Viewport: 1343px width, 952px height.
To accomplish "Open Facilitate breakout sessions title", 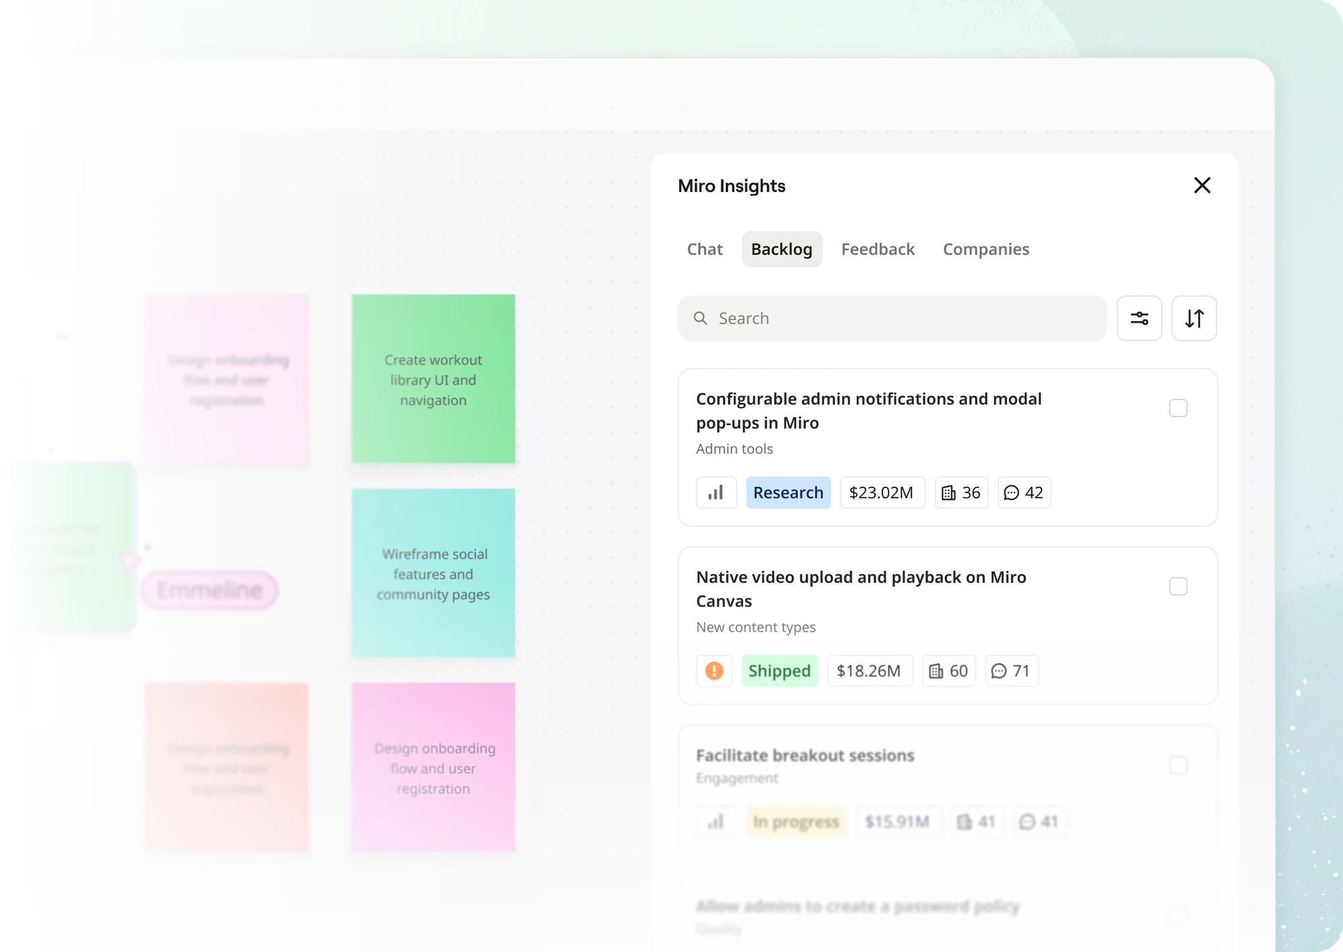I will pyautogui.click(x=805, y=755).
